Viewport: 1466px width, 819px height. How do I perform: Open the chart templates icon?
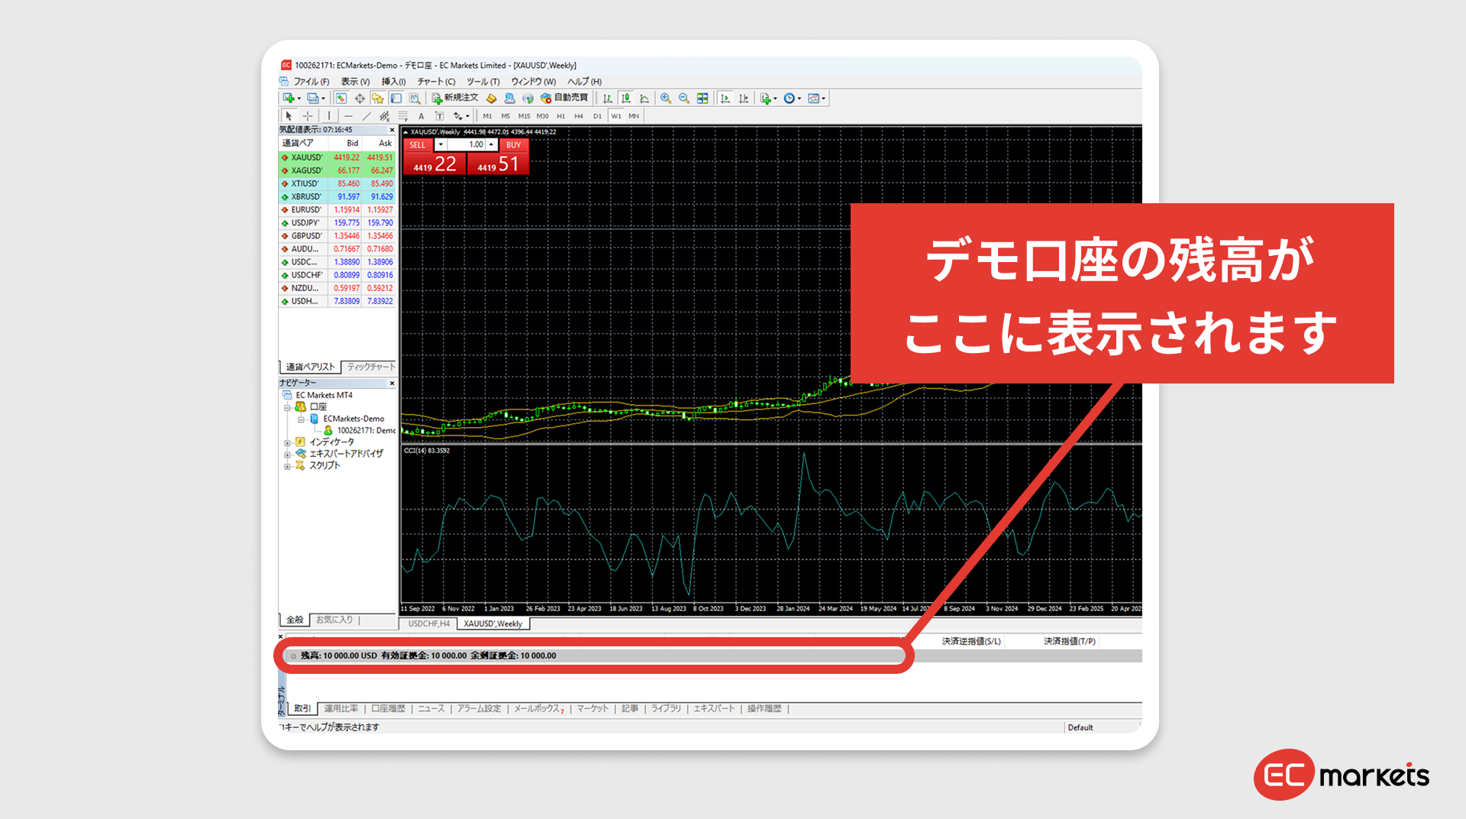[x=814, y=98]
